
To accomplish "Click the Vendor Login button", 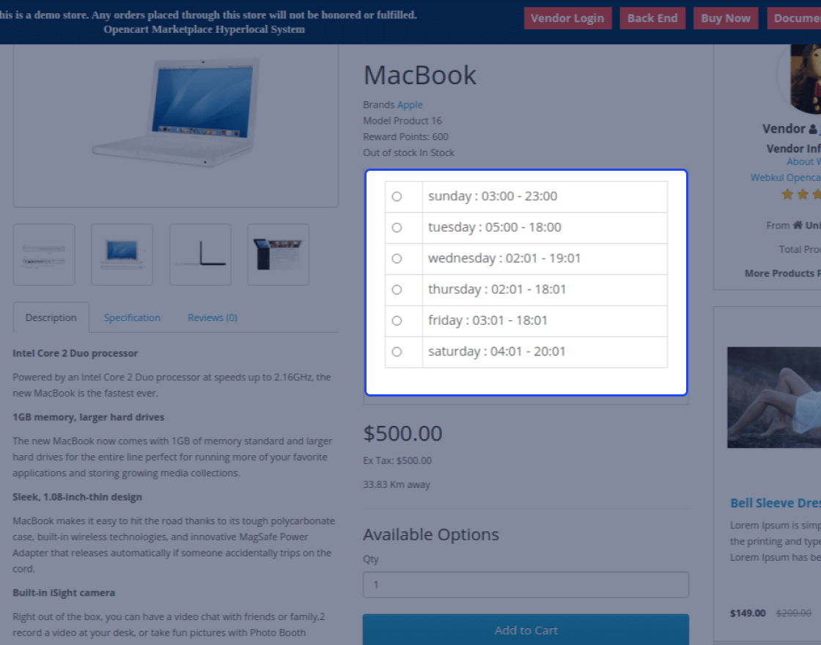I will click(x=567, y=18).
